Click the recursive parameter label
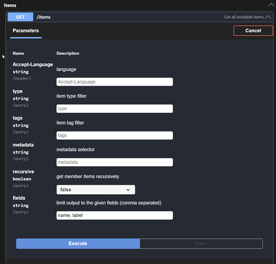 23,172
